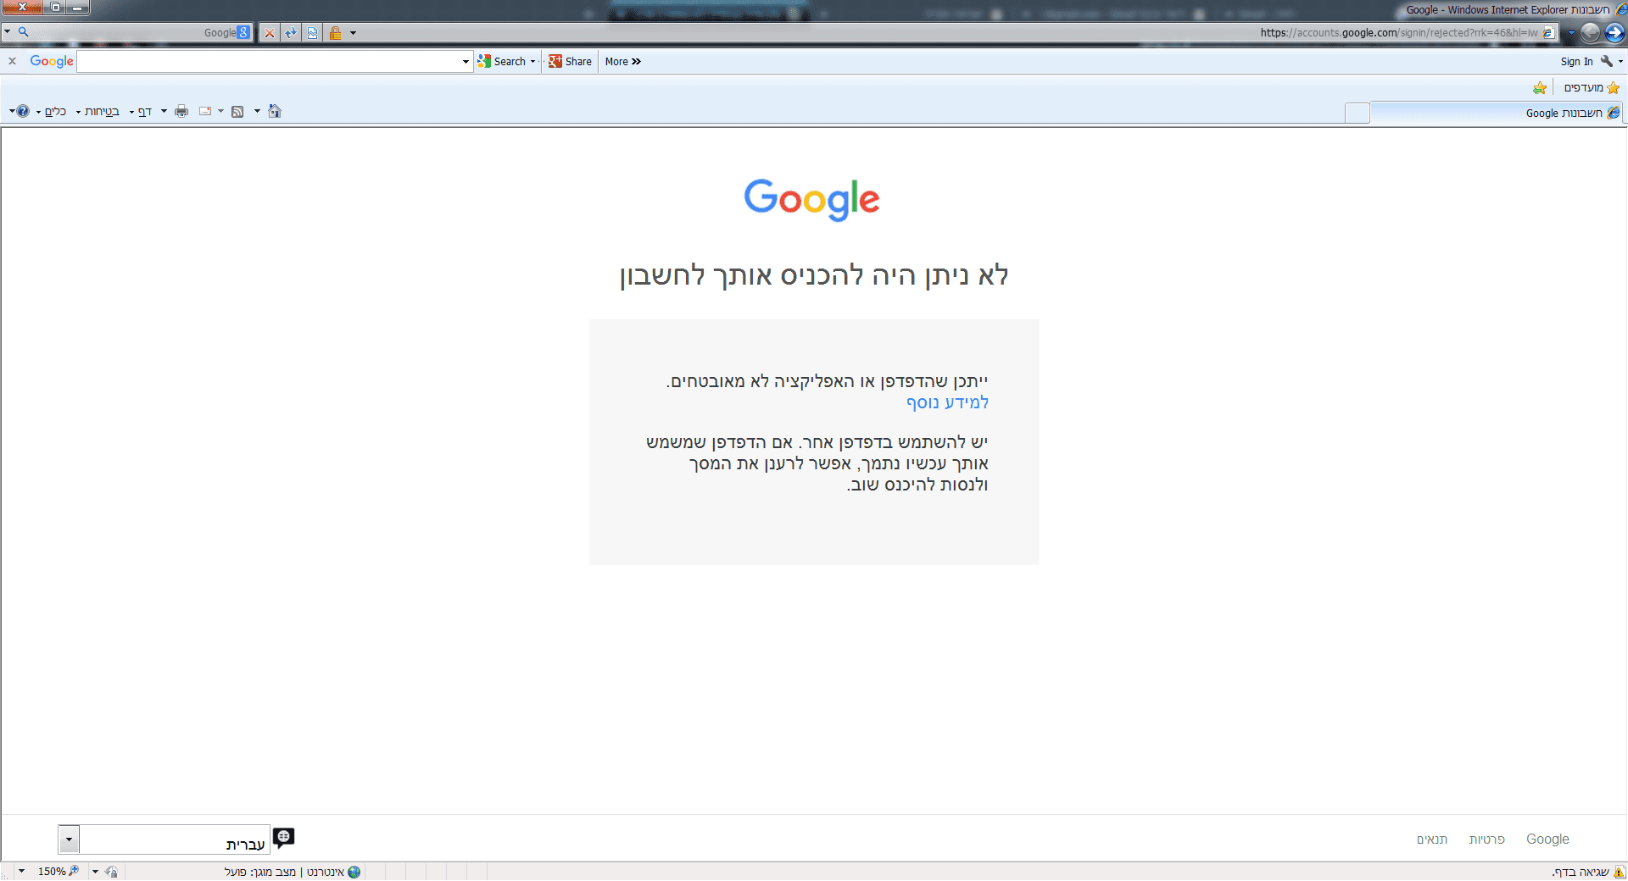Screen dimensions: 1628x881
Task: Stop page loading with the red X icon
Action: coord(270,32)
